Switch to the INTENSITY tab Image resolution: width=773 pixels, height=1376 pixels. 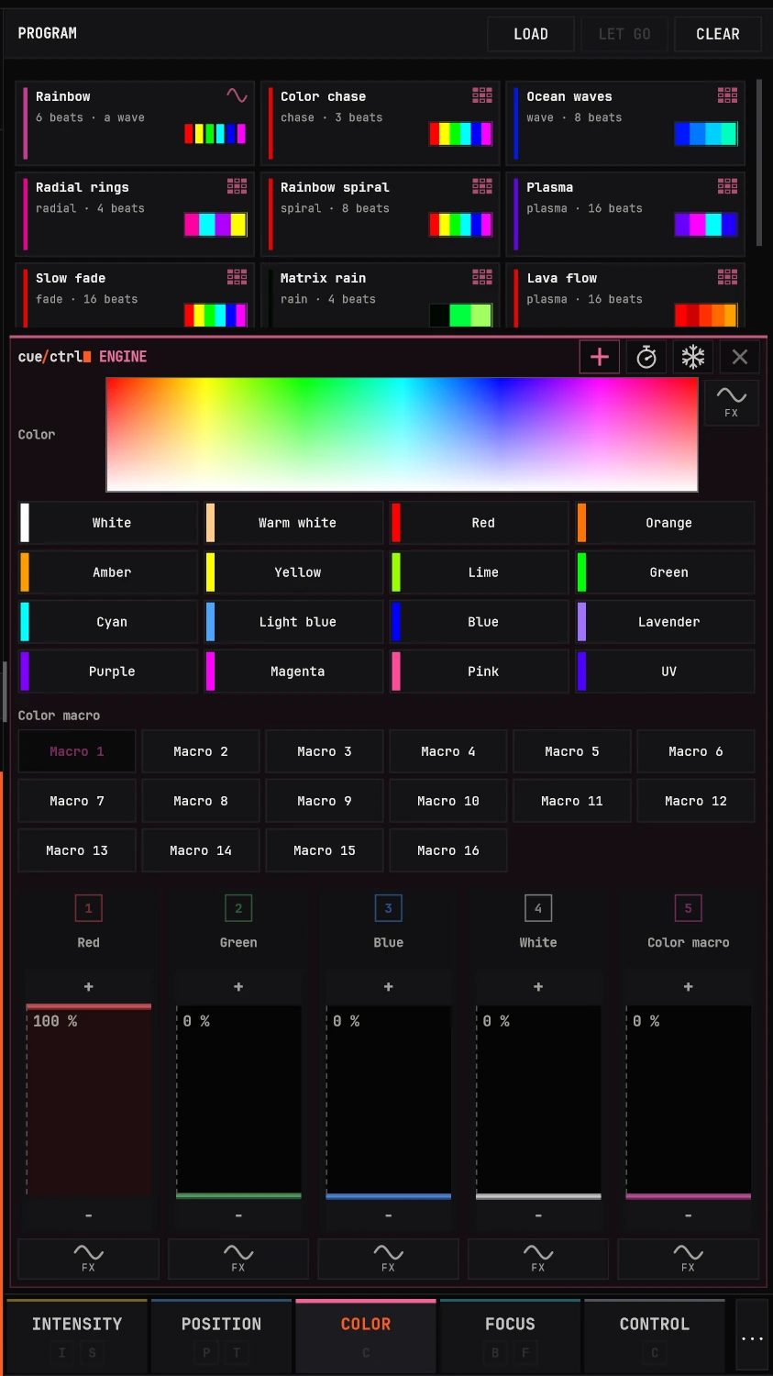tap(77, 1336)
